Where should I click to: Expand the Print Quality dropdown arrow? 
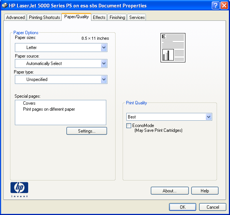(208, 117)
